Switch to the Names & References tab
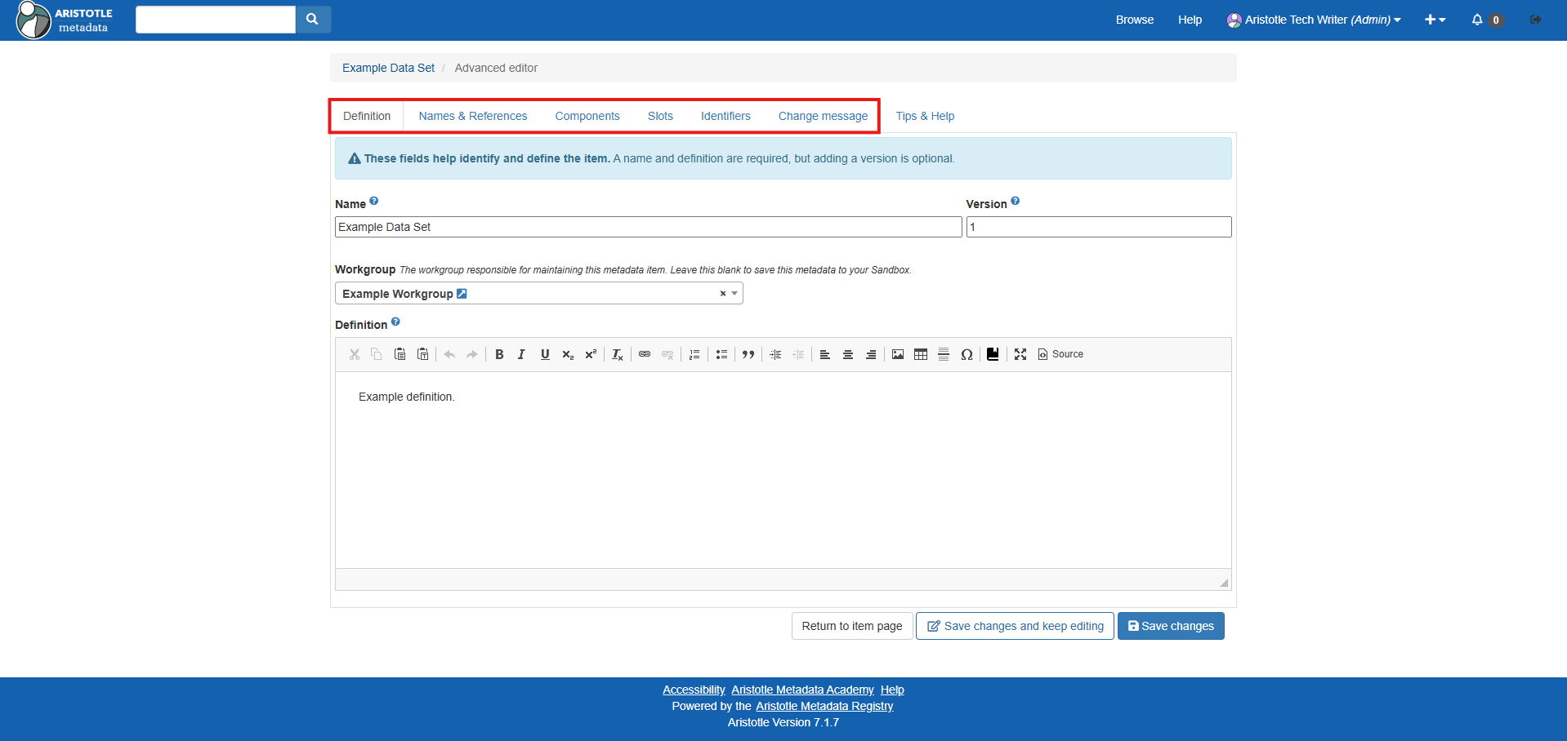The width and height of the screenshot is (1567, 741). tap(473, 116)
